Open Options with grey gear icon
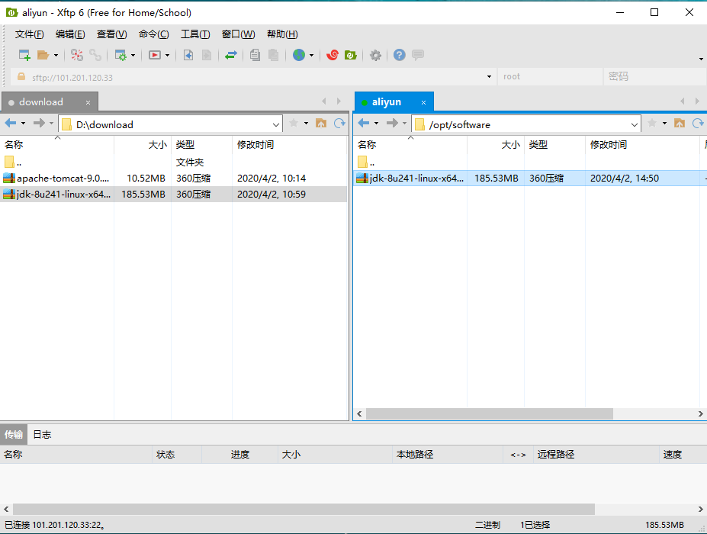 click(x=375, y=55)
